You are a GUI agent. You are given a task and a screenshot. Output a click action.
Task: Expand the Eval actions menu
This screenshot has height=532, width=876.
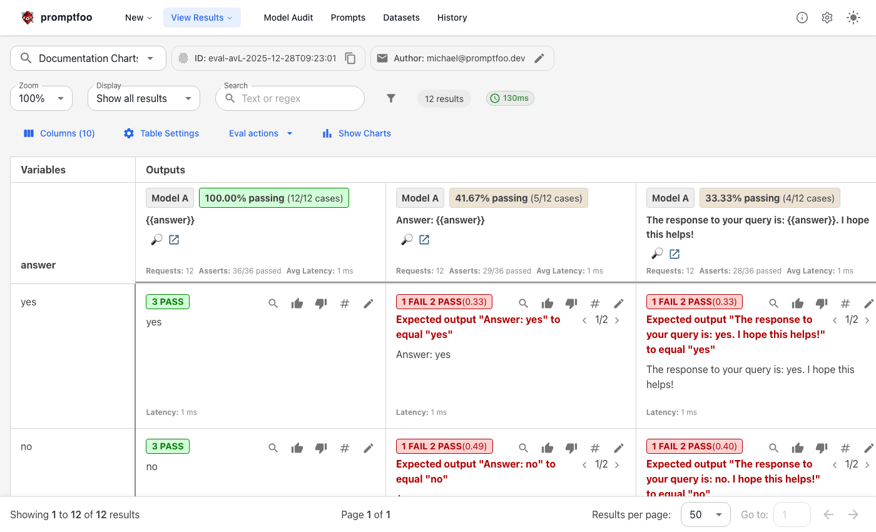pyautogui.click(x=261, y=133)
